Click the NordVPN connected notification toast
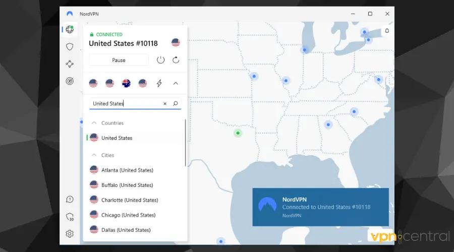 point(320,207)
